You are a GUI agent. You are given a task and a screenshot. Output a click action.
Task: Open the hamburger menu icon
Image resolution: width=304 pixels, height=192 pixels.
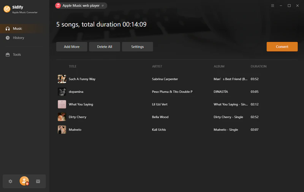click(272, 6)
